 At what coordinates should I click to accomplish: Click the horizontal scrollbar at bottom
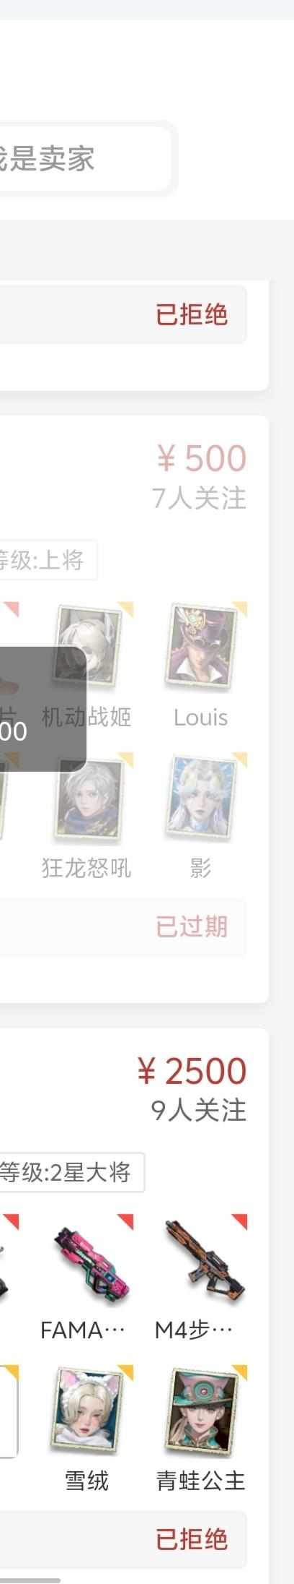(x=30, y=1581)
